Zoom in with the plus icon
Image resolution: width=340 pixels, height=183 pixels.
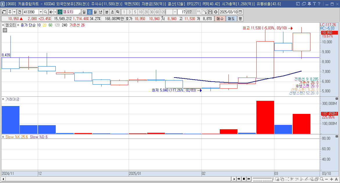tap(332, 179)
